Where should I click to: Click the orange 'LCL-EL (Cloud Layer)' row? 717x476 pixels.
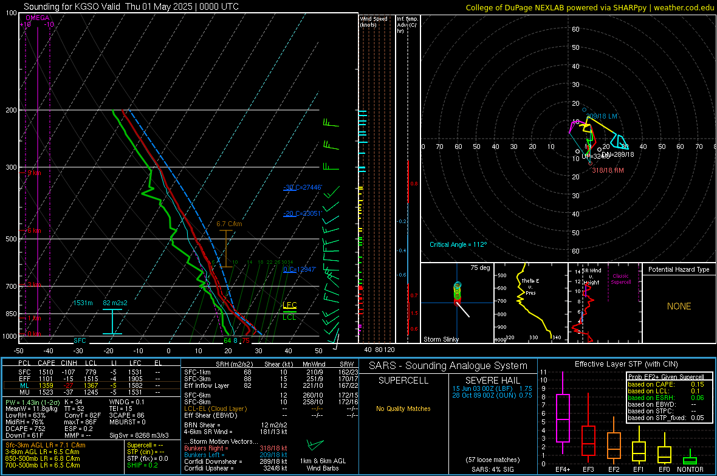tap(271, 409)
